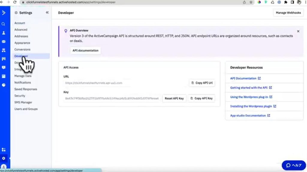Open the Apps grid icon in sidebar
The height and width of the screenshot is (172, 307).
click(4, 150)
